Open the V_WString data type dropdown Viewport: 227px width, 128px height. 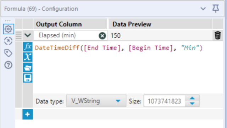tap(96, 101)
